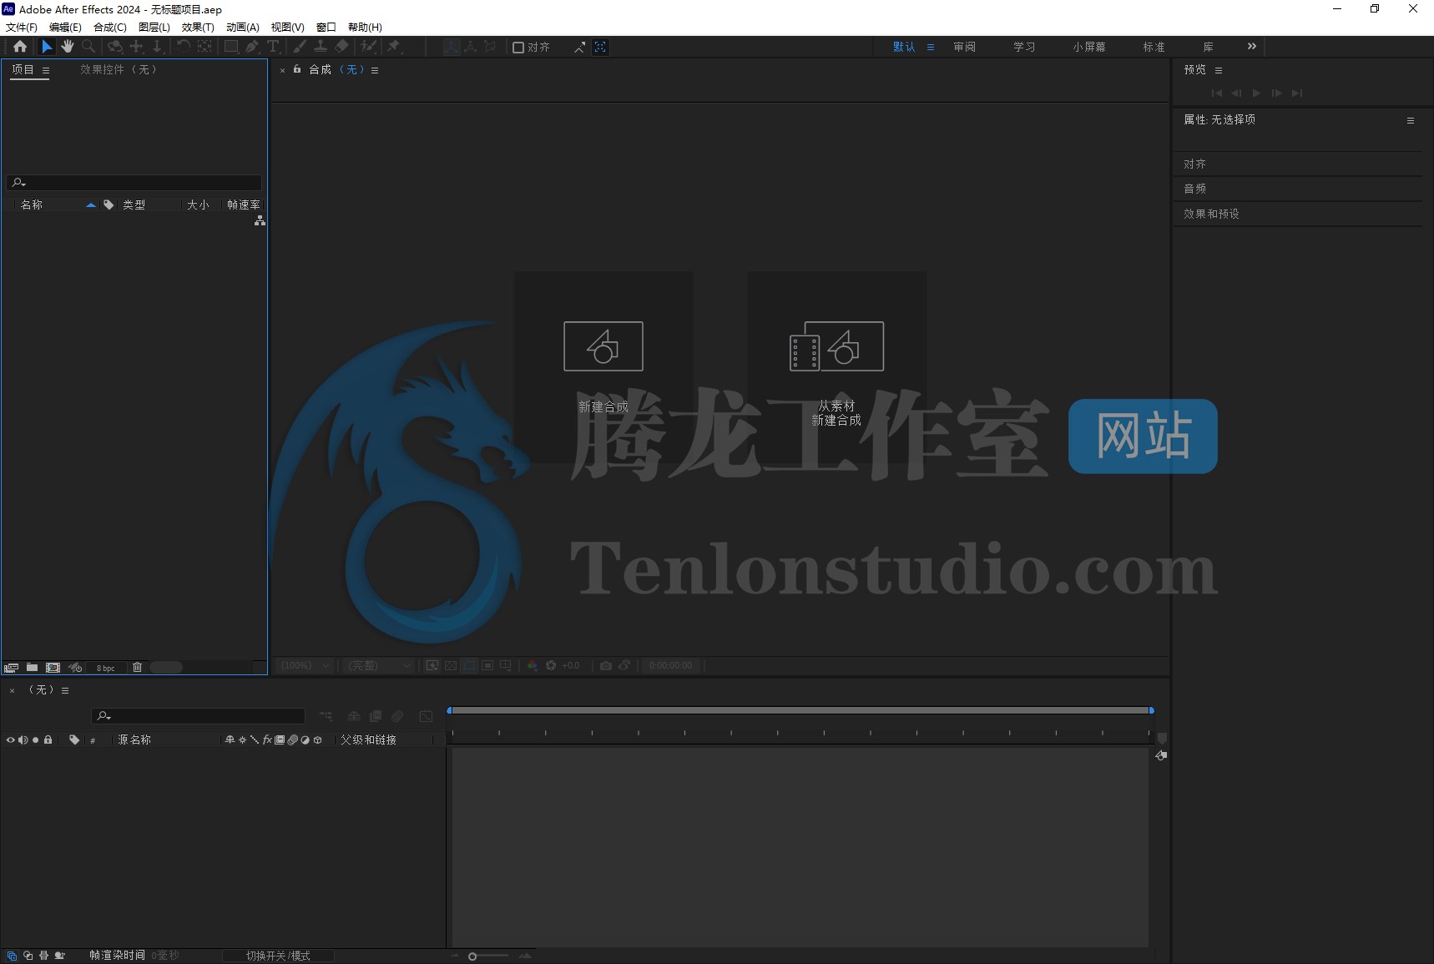Open the 窗口 menu
This screenshot has width=1434, height=964.
pos(326,28)
